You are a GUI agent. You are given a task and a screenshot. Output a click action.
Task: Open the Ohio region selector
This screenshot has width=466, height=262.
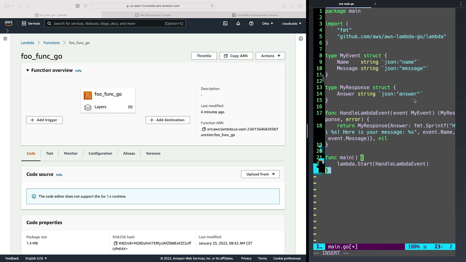point(267,24)
